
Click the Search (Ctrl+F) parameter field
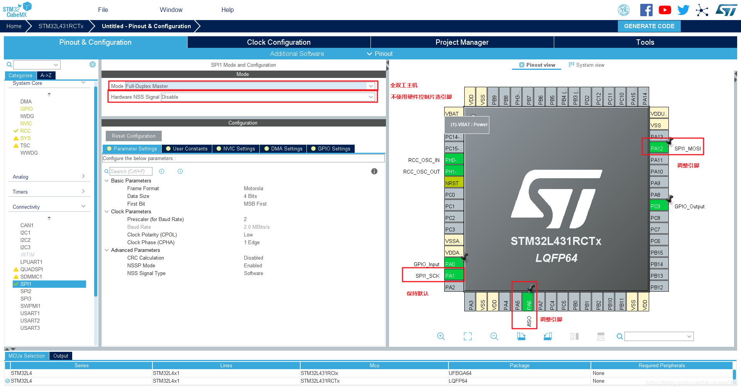pyautogui.click(x=131, y=171)
